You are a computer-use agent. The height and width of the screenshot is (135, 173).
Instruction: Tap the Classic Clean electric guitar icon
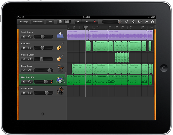[x=60, y=58]
